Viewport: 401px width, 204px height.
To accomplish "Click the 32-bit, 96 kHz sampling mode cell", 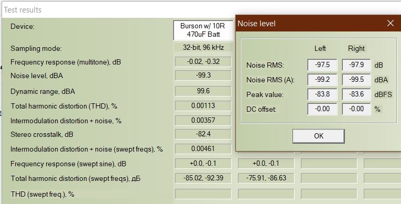I will (x=203, y=47).
